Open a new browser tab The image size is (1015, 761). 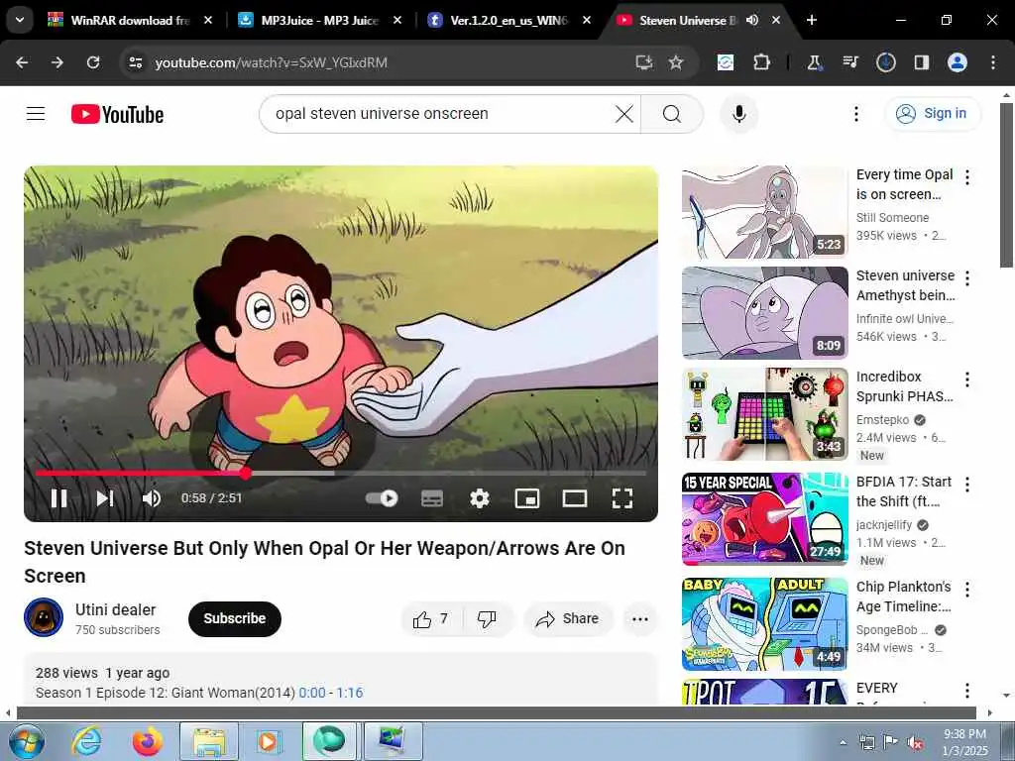coord(812,20)
